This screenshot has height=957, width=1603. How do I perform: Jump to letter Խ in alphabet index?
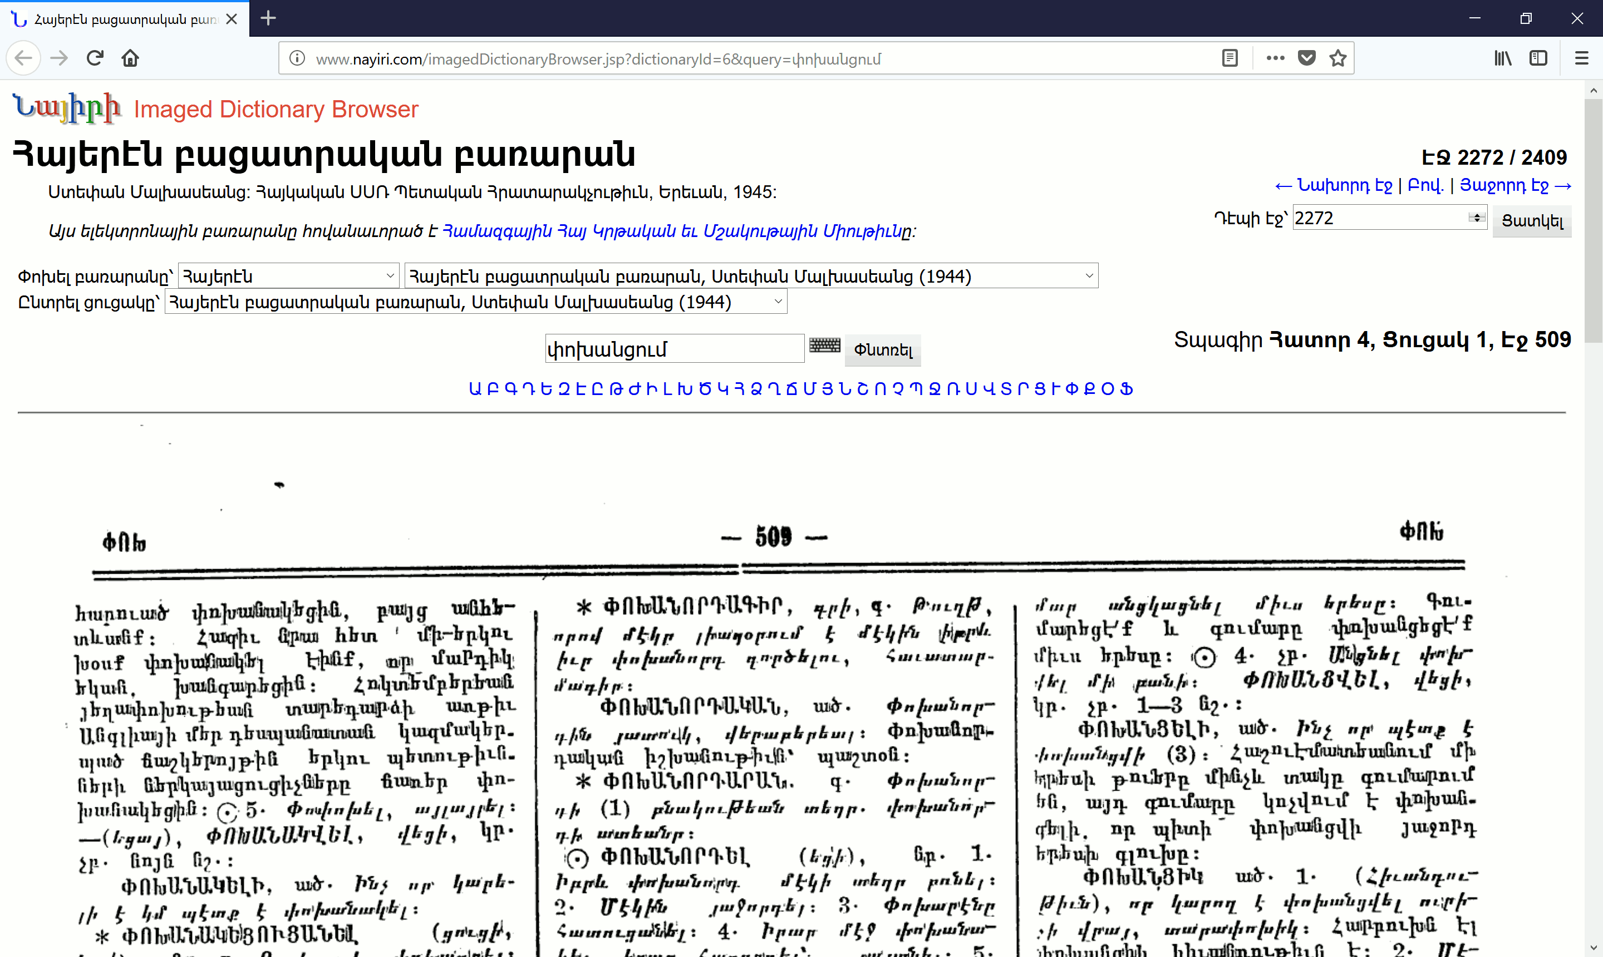(685, 389)
